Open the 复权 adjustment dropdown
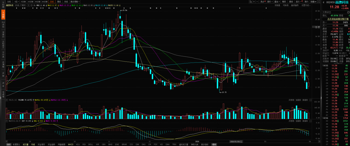 pyautogui.click(x=270, y=2)
